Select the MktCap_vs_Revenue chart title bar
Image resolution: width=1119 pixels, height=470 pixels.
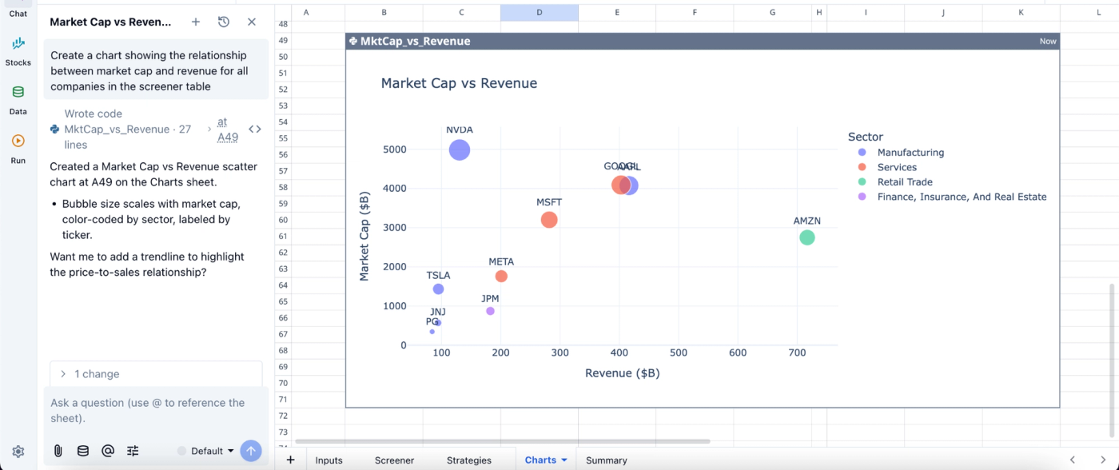703,41
